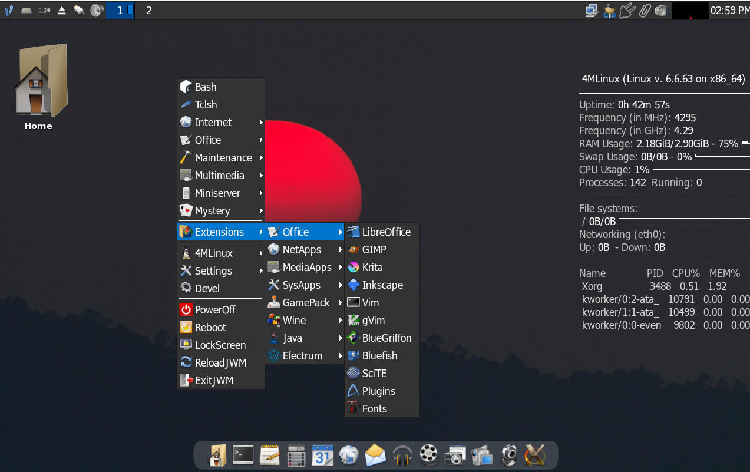Click the headphones music player dock icon
This screenshot has width=750, height=472.
402,456
